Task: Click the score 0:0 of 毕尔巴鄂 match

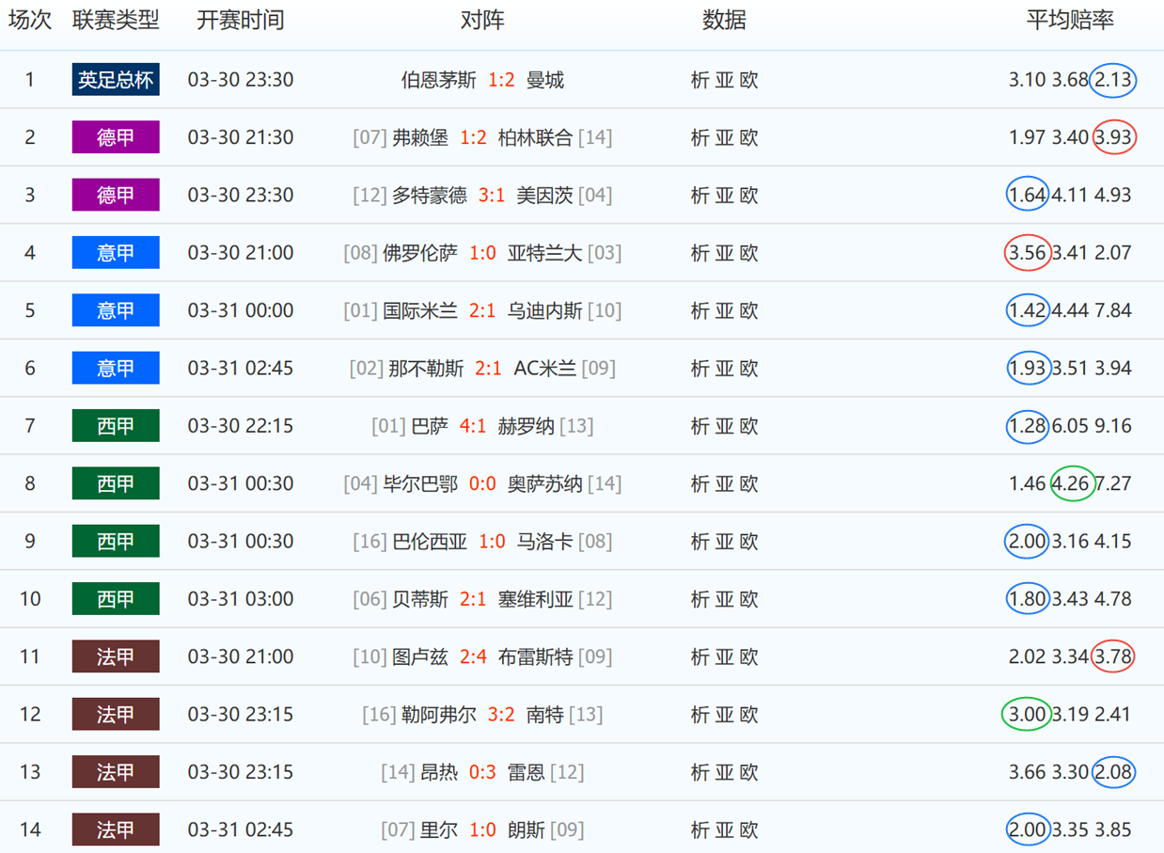Action: pos(482,483)
